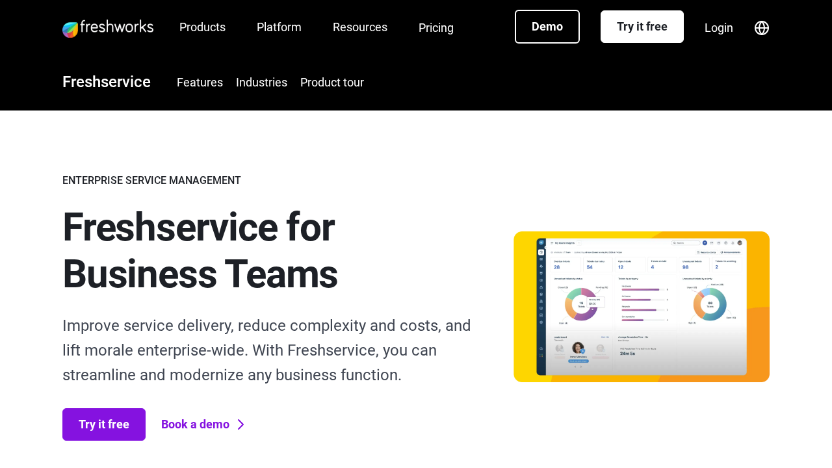Expand the Products menu
This screenshot has height=468, width=832.
pyautogui.click(x=202, y=27)
